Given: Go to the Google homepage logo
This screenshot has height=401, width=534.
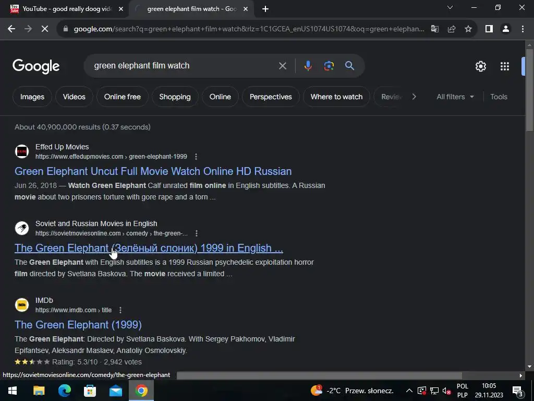Looking at the screenshot, I should (x=36, y=66).
